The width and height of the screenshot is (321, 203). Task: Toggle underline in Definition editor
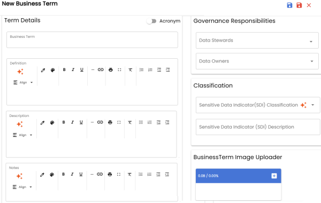[82, 69]
